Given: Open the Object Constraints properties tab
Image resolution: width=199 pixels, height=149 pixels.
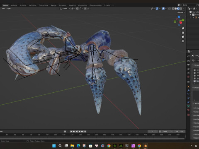Looking at the screenshot, I should pos(188,102).
